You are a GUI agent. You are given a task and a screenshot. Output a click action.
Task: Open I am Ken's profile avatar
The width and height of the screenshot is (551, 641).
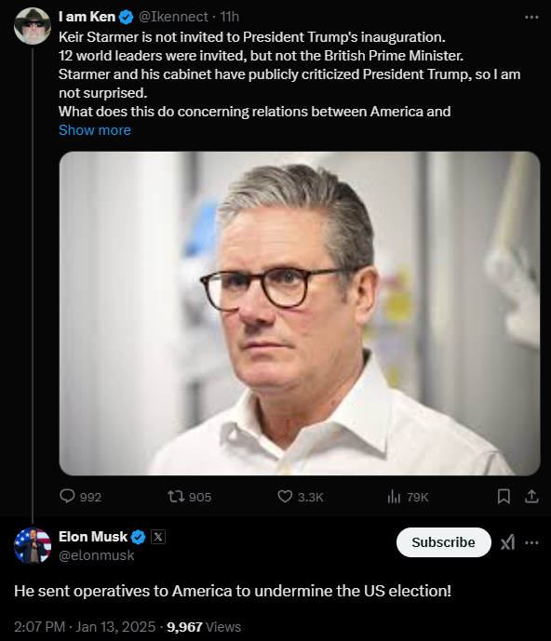33,26
